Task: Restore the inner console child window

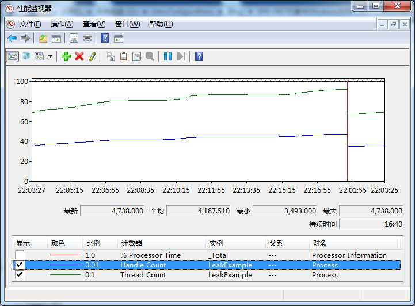Action: pos(393,25)
